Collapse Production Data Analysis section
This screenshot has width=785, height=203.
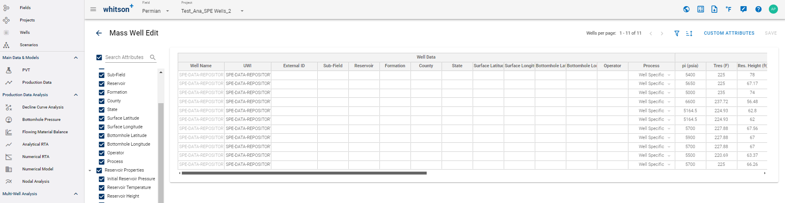76,95
